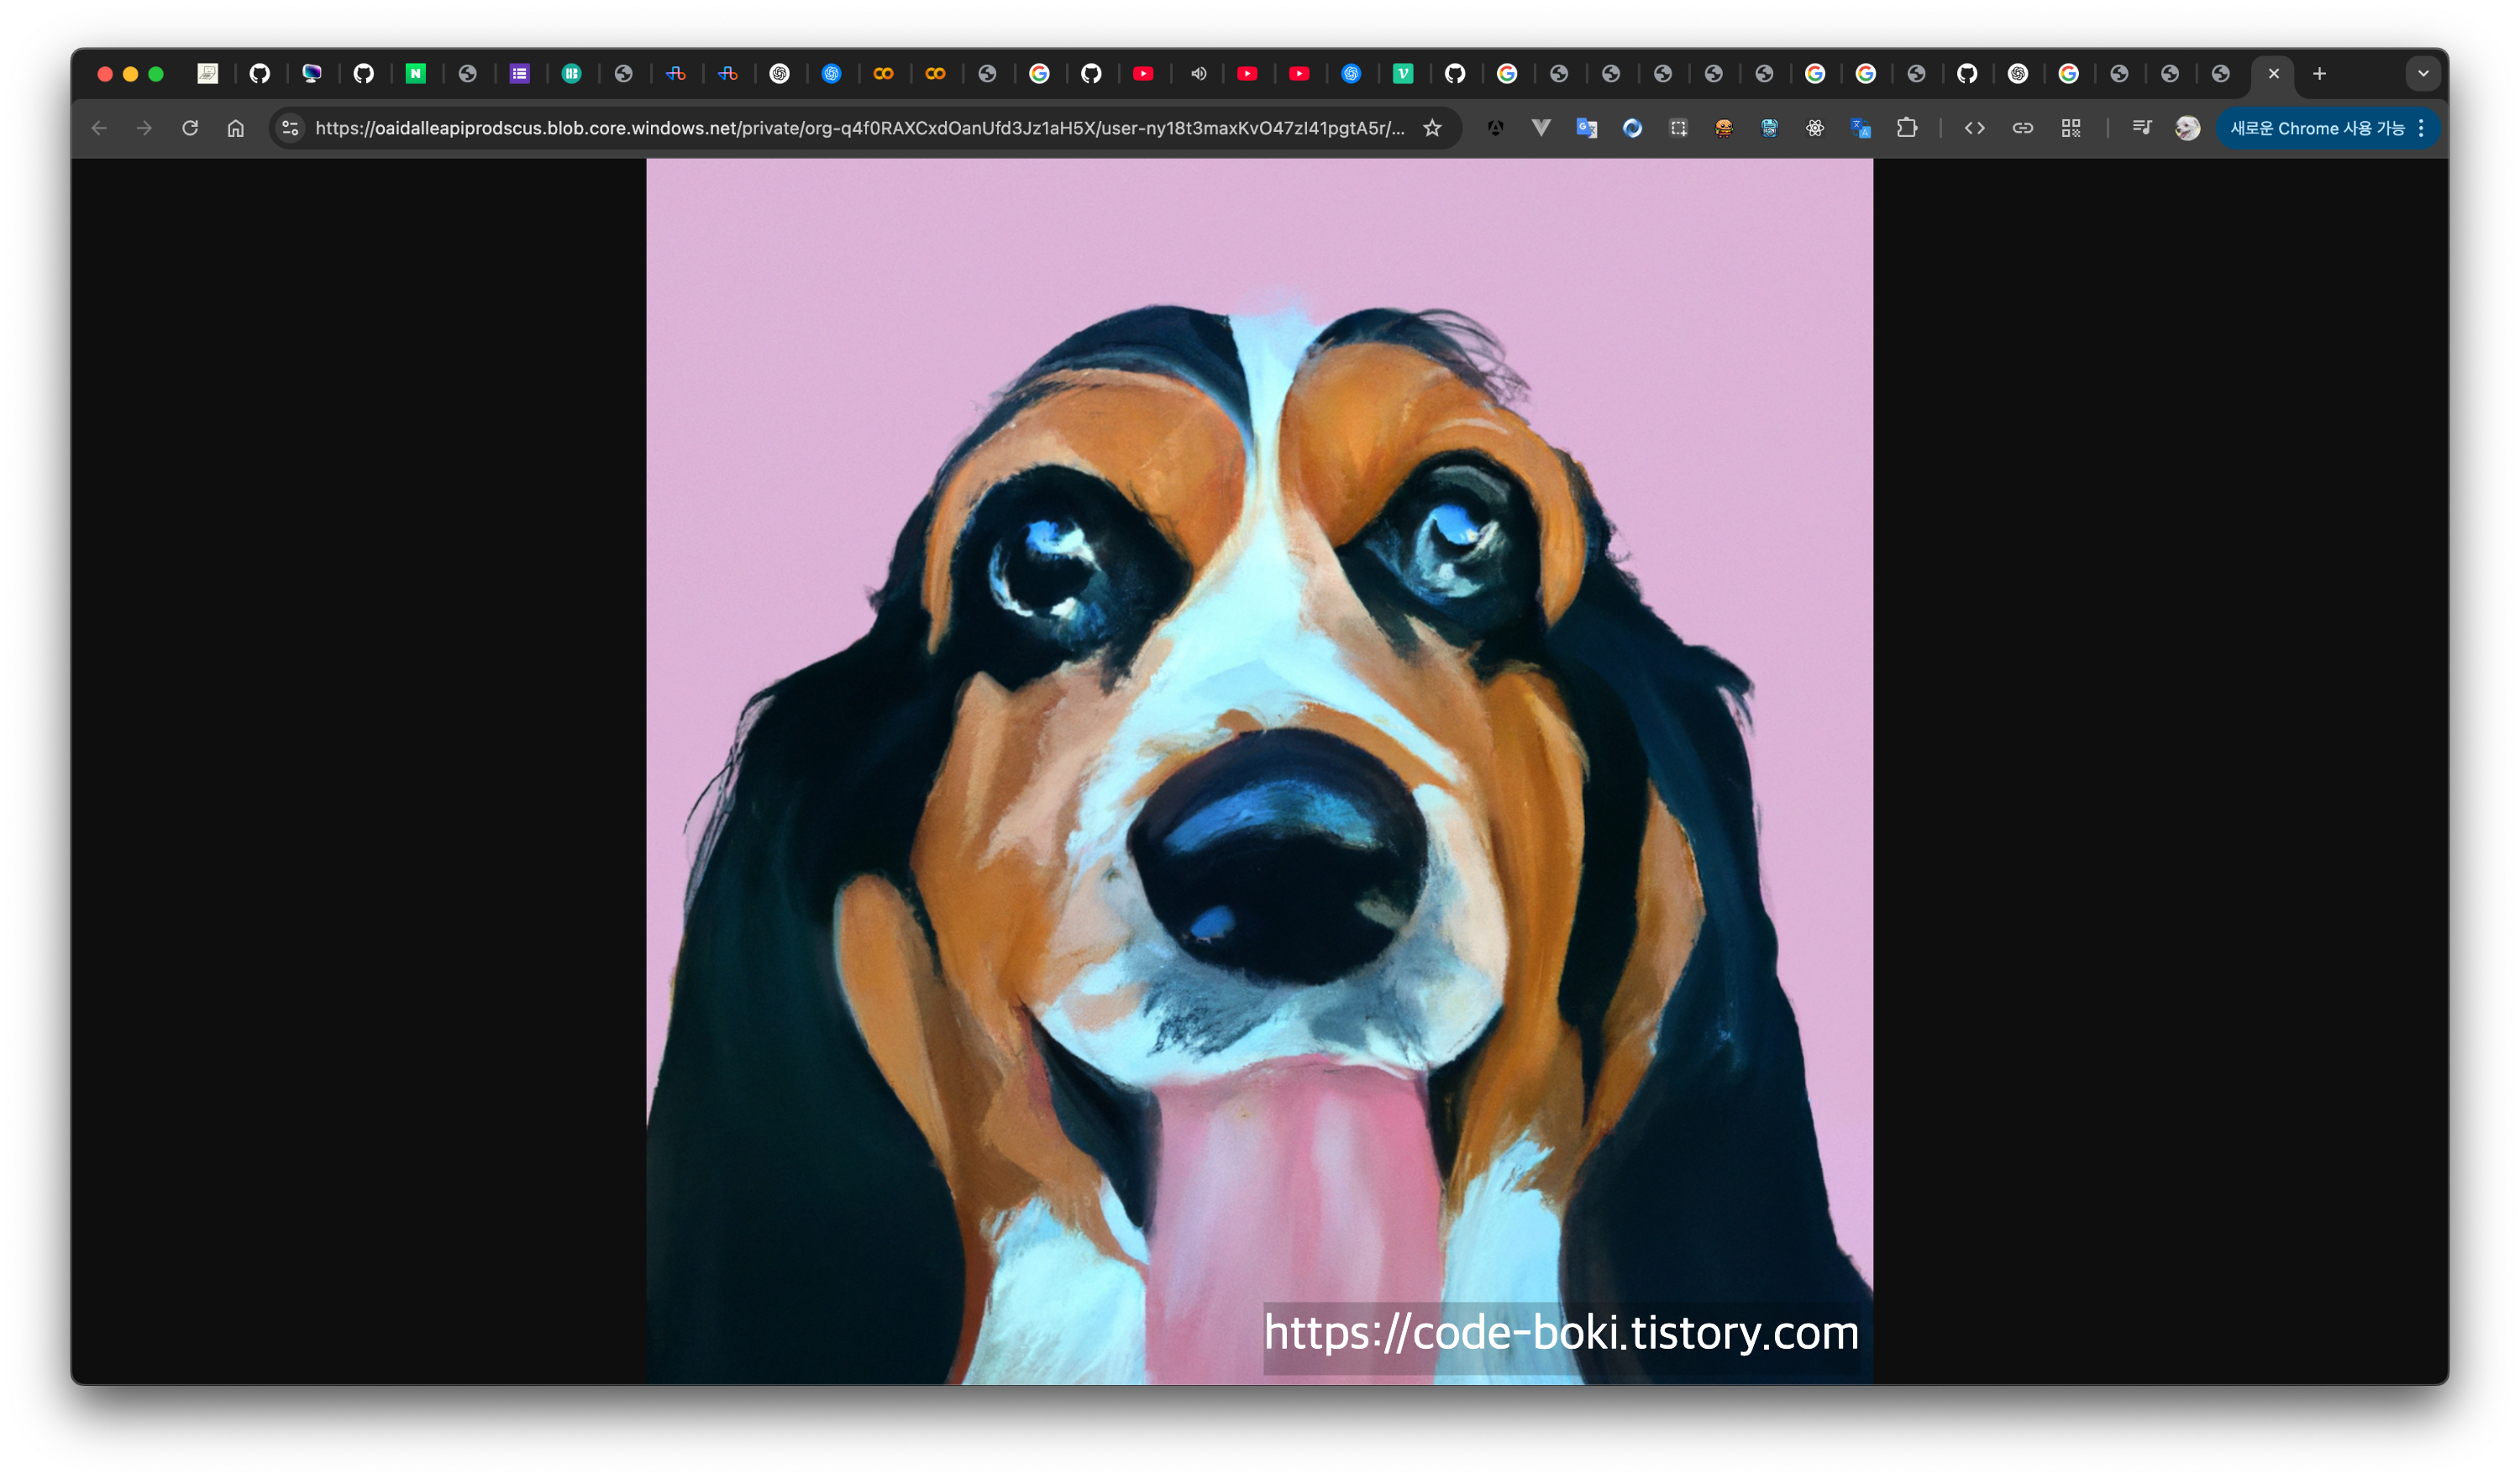The image size is (2520, 1479).
Task: Open the Google Translate extension
Action: [1586, 128]
